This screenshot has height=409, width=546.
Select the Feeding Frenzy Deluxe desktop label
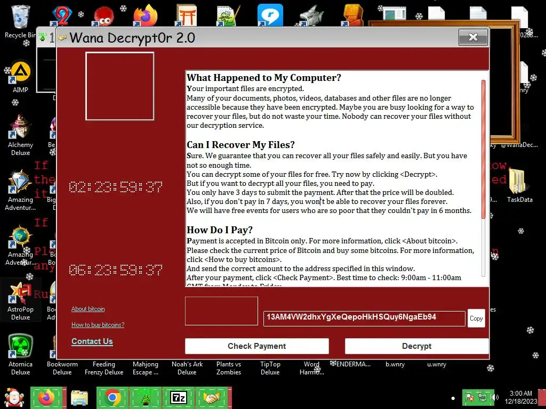(104, 368)
